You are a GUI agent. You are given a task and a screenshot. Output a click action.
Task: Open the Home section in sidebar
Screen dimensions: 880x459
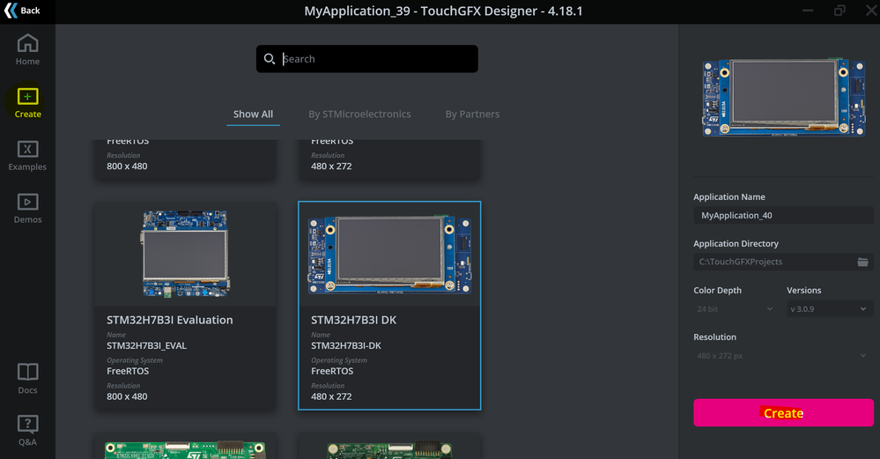click(x=27, y=50)
